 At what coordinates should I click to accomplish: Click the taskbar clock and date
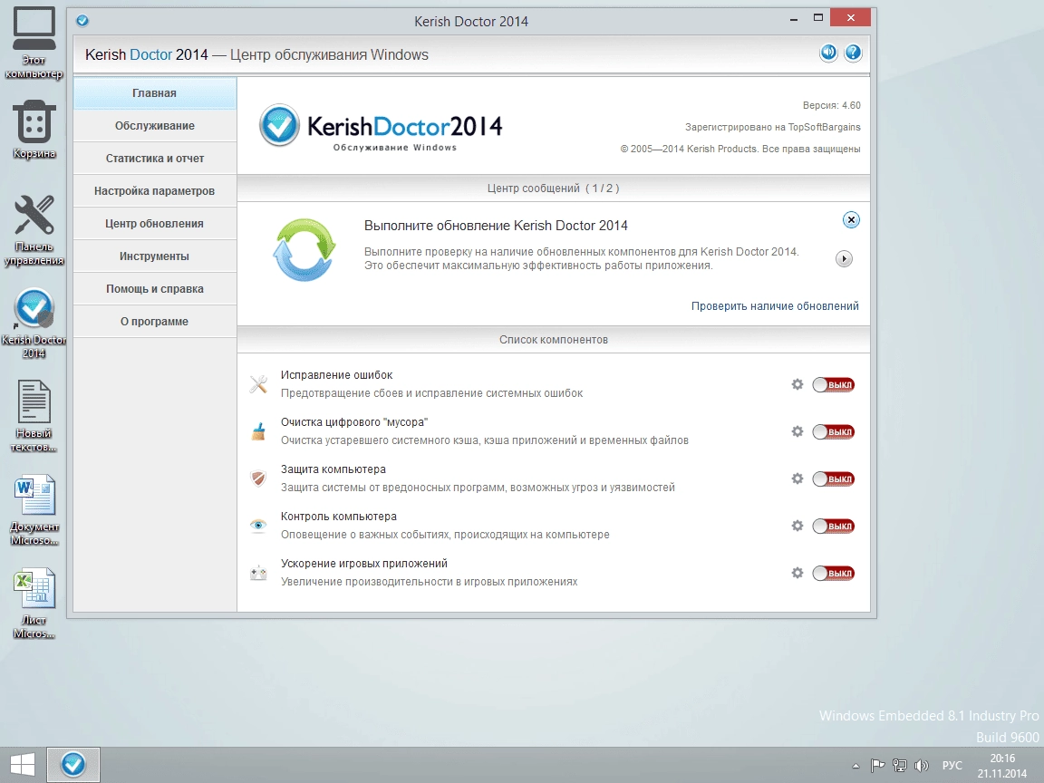point(1002,766)
